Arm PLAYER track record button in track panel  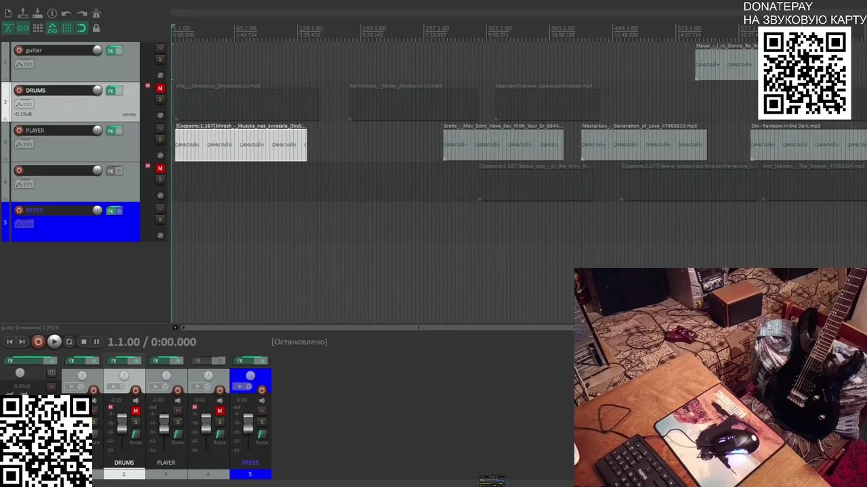[x=19, y=130]
